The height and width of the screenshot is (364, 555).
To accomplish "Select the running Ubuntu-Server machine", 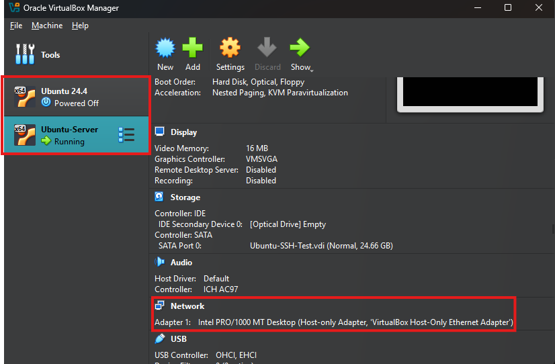I will 69,135.
